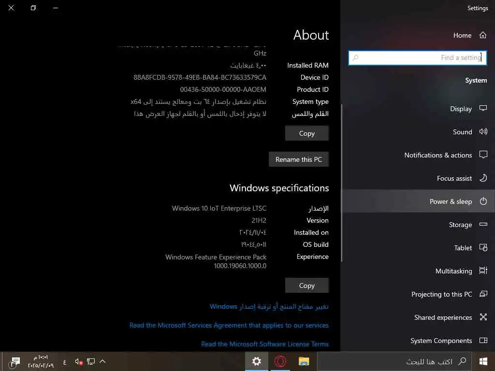The image size is (495, 371).
Task: Select Tablet in the sidebar
Action: point(418,248)
